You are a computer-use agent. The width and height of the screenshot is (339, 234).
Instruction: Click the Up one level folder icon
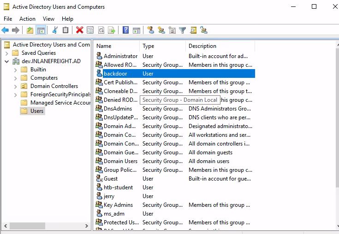(30, 30)
